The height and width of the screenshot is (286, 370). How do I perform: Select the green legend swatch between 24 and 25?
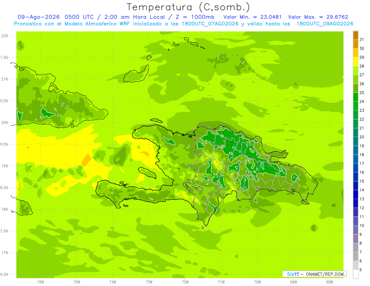click(356, 97)
